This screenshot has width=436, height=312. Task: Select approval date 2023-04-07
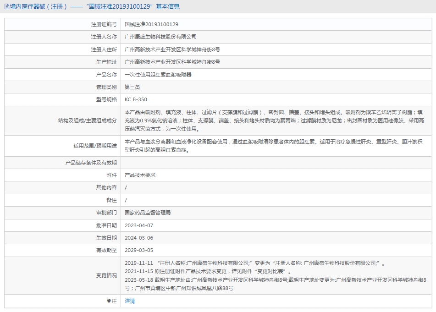pos(139,225)
